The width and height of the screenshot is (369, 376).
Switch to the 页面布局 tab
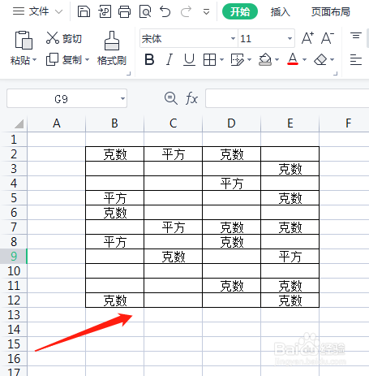[330, 11]
